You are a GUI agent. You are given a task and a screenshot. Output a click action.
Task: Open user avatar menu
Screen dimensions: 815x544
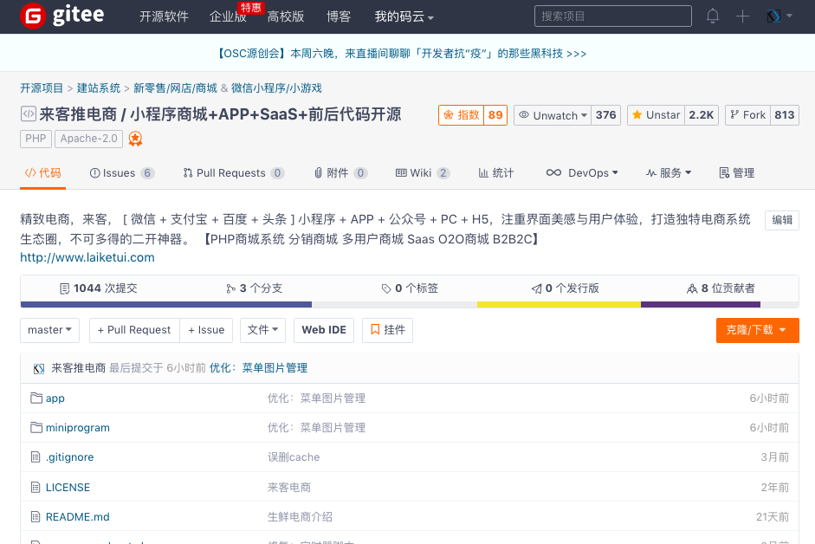coord(779,16)
